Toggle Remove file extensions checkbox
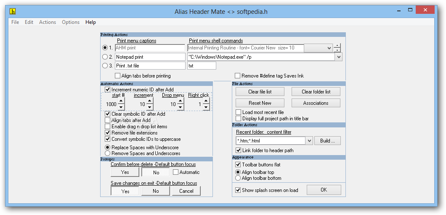This screenshot has width=446, height=215. tap(107, 132)
